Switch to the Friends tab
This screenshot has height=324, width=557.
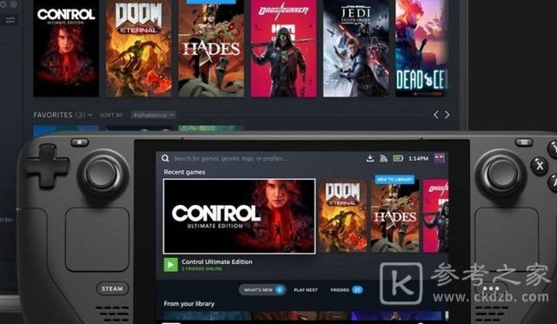click(346, 290)
